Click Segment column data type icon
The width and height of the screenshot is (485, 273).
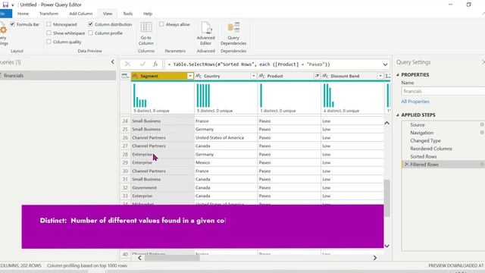(x=135, y=76)
